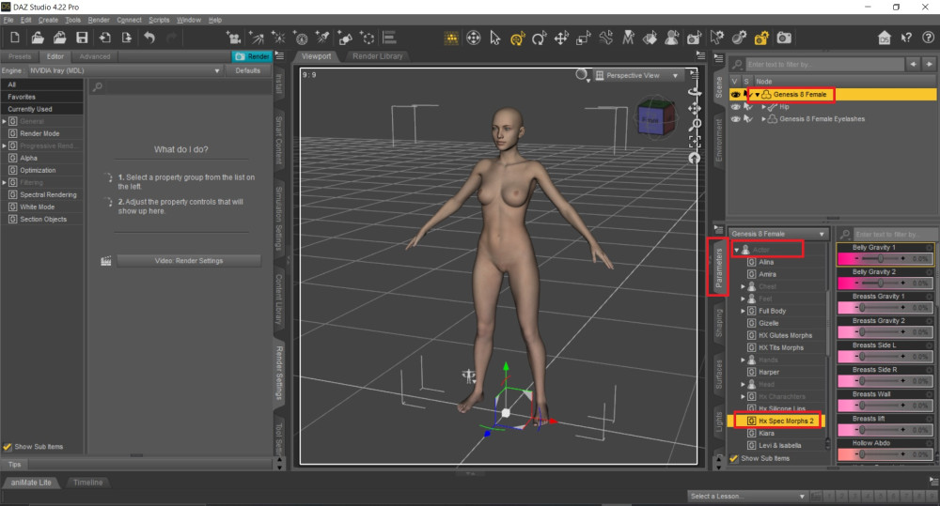Open Help via the question mark circle icon
The height and width of the screenshot is (506, 940).
tap(928, 38)
